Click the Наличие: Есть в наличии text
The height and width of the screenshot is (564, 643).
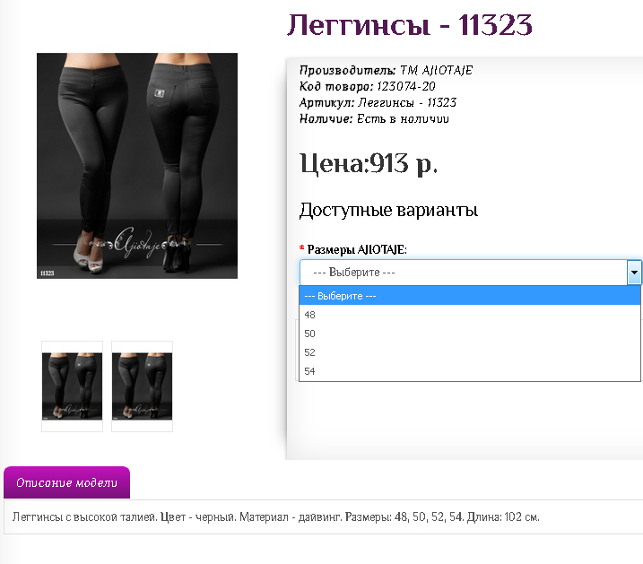374,119
